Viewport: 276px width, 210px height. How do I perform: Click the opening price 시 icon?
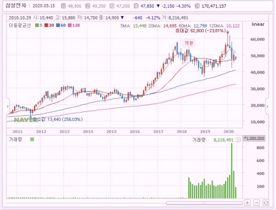coord(63,6)
